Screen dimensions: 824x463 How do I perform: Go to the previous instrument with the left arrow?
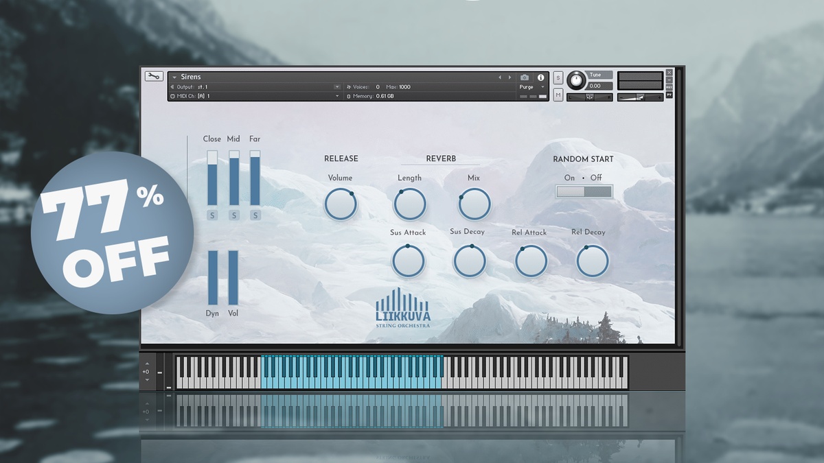[500, 78]
